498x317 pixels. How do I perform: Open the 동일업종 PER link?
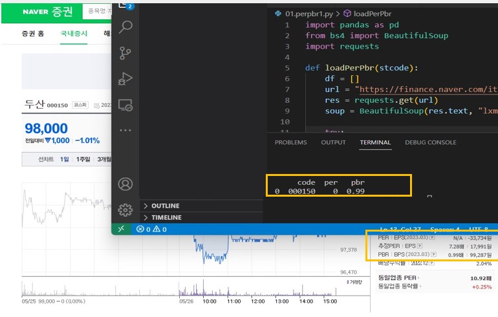[398, 278]
